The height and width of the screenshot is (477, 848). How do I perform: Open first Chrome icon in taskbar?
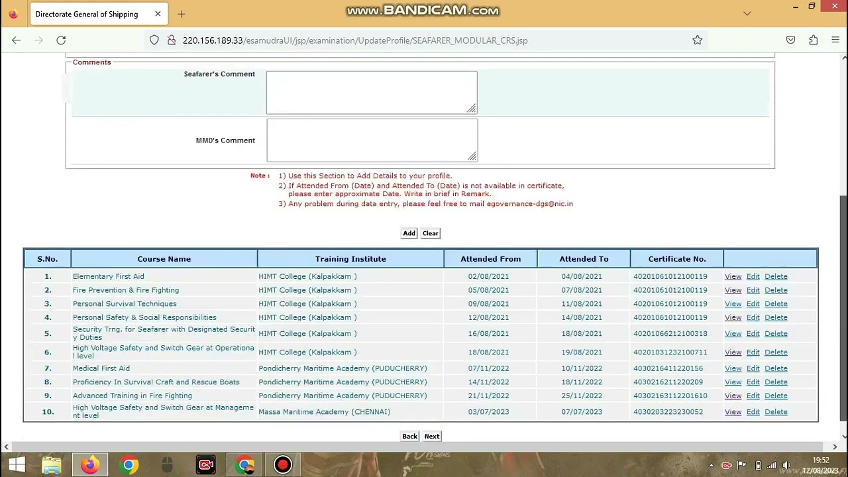tap(129, 465)
